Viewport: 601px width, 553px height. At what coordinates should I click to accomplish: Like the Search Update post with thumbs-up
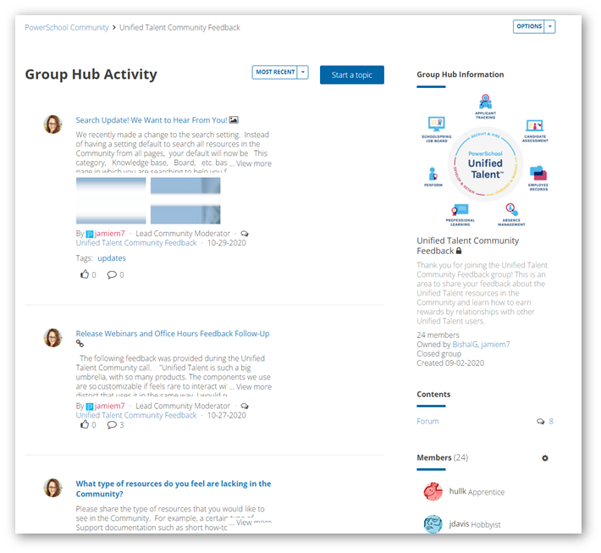(85, 274)
